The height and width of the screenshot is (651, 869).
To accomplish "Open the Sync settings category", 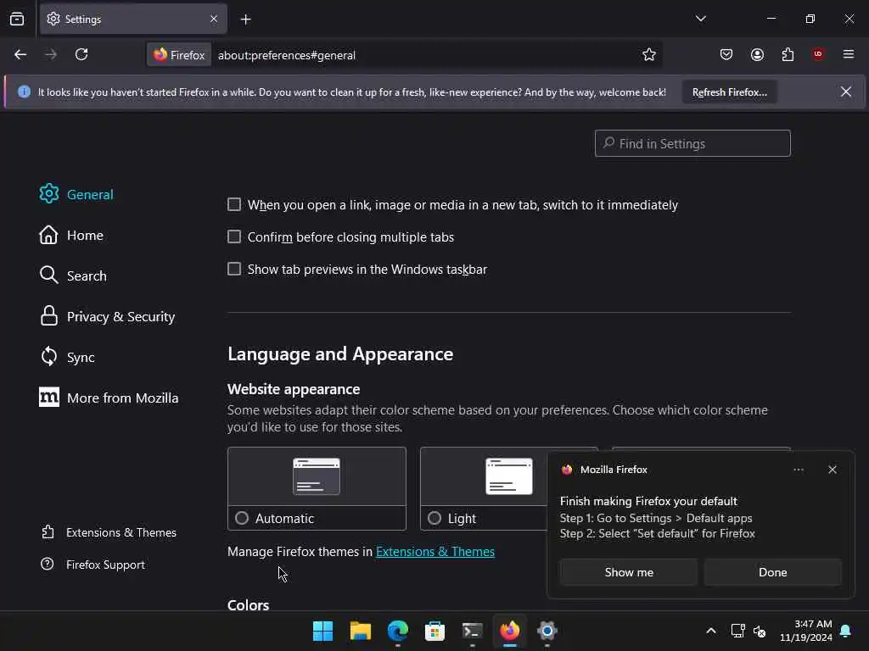I will pyautogui.click(x=67, y=357).
